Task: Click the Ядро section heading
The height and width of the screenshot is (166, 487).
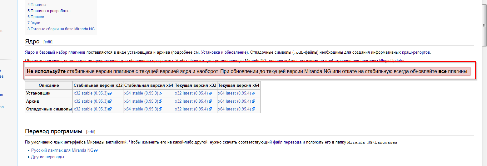Action: coord(32,41)
